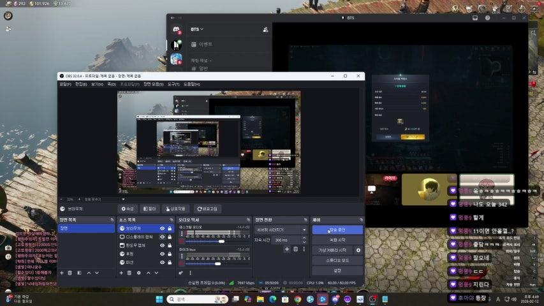The width and height of the screenshot is (544, 306).
Task: Unlock the 디스플레이 캡쳐 source lock
Action: 170,237
